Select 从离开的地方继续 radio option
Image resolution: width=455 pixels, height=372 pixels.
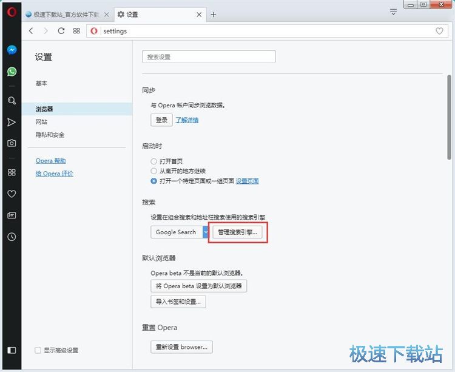(154, 171)
